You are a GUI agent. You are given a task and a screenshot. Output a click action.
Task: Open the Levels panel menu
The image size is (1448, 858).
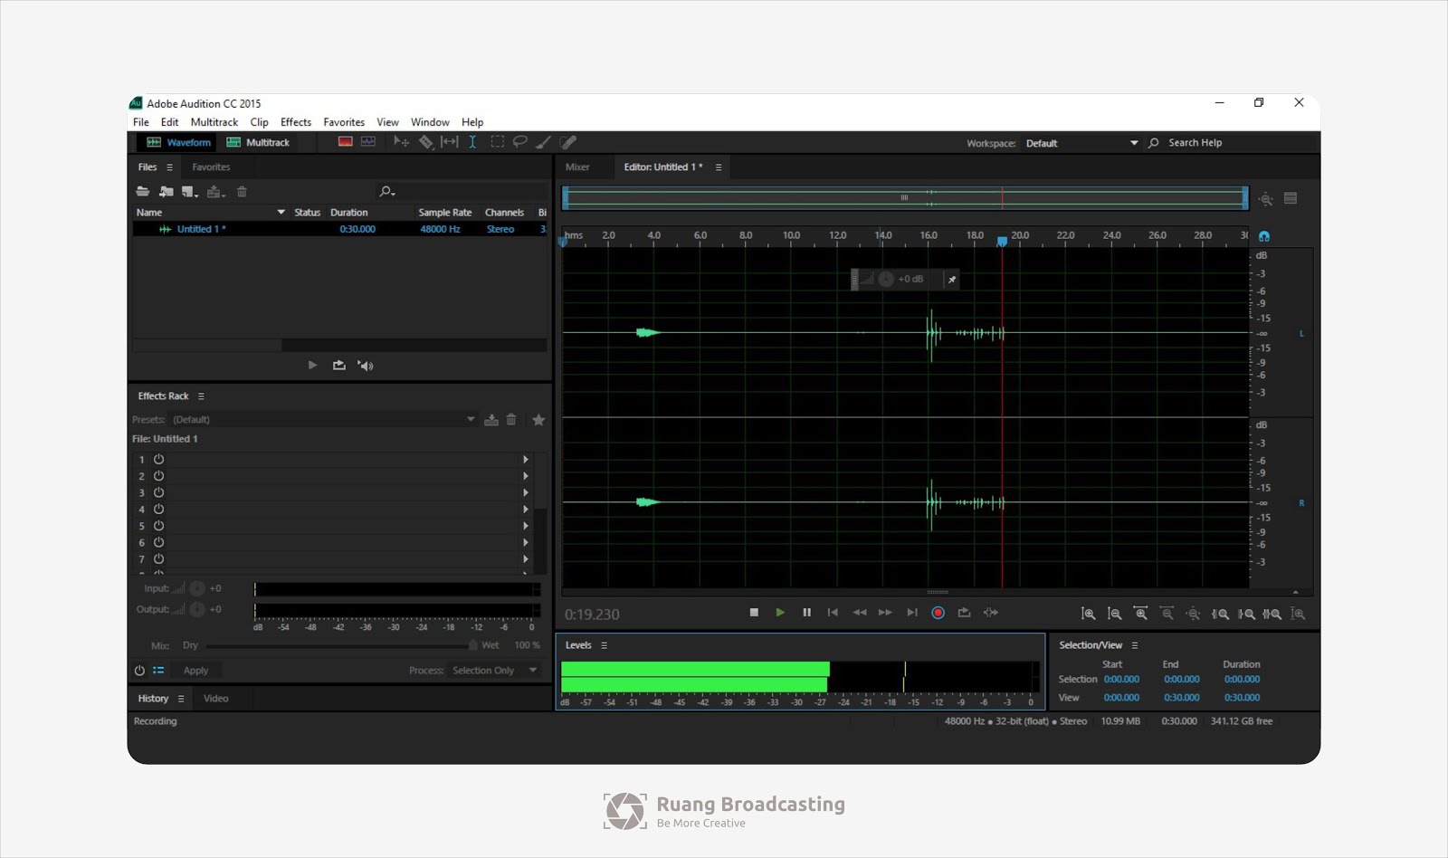coord(604,645)
